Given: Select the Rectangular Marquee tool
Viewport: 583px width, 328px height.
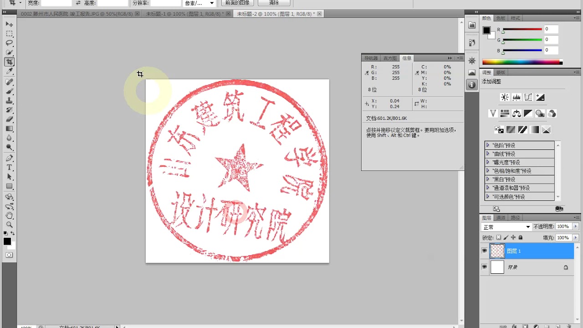Looking at the screenshot, I should pyautogui.click(x=9, y=34).
